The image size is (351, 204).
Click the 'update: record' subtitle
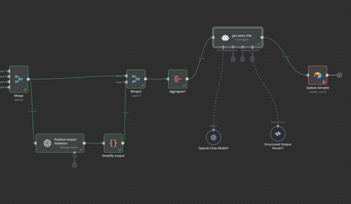tap(317, 92)
